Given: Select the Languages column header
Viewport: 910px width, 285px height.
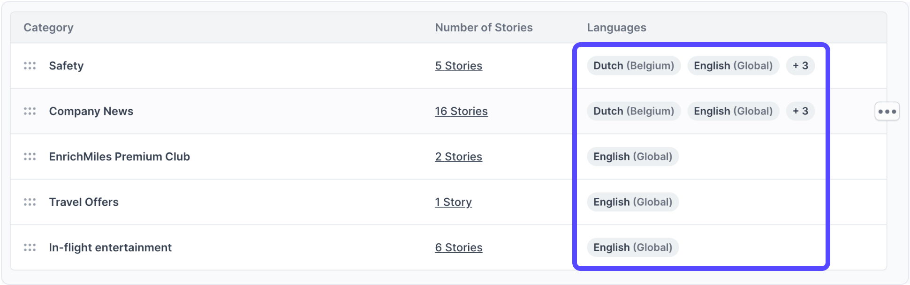Looking at the screenshot, I should pos(616,28).
